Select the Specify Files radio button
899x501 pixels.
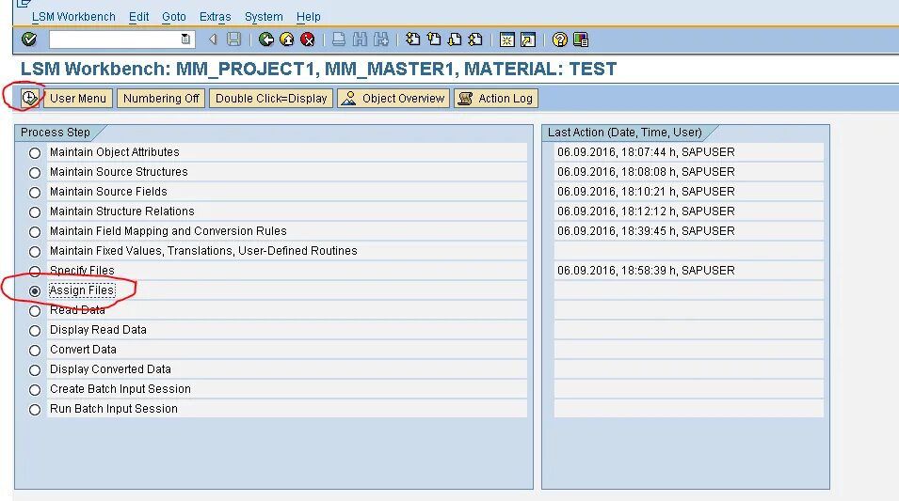[35, 272]
